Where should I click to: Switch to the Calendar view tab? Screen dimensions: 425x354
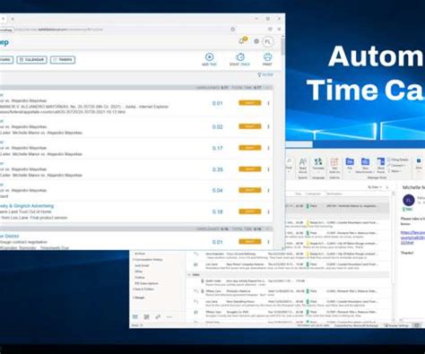pyautogui.click(x=31, y=60)
